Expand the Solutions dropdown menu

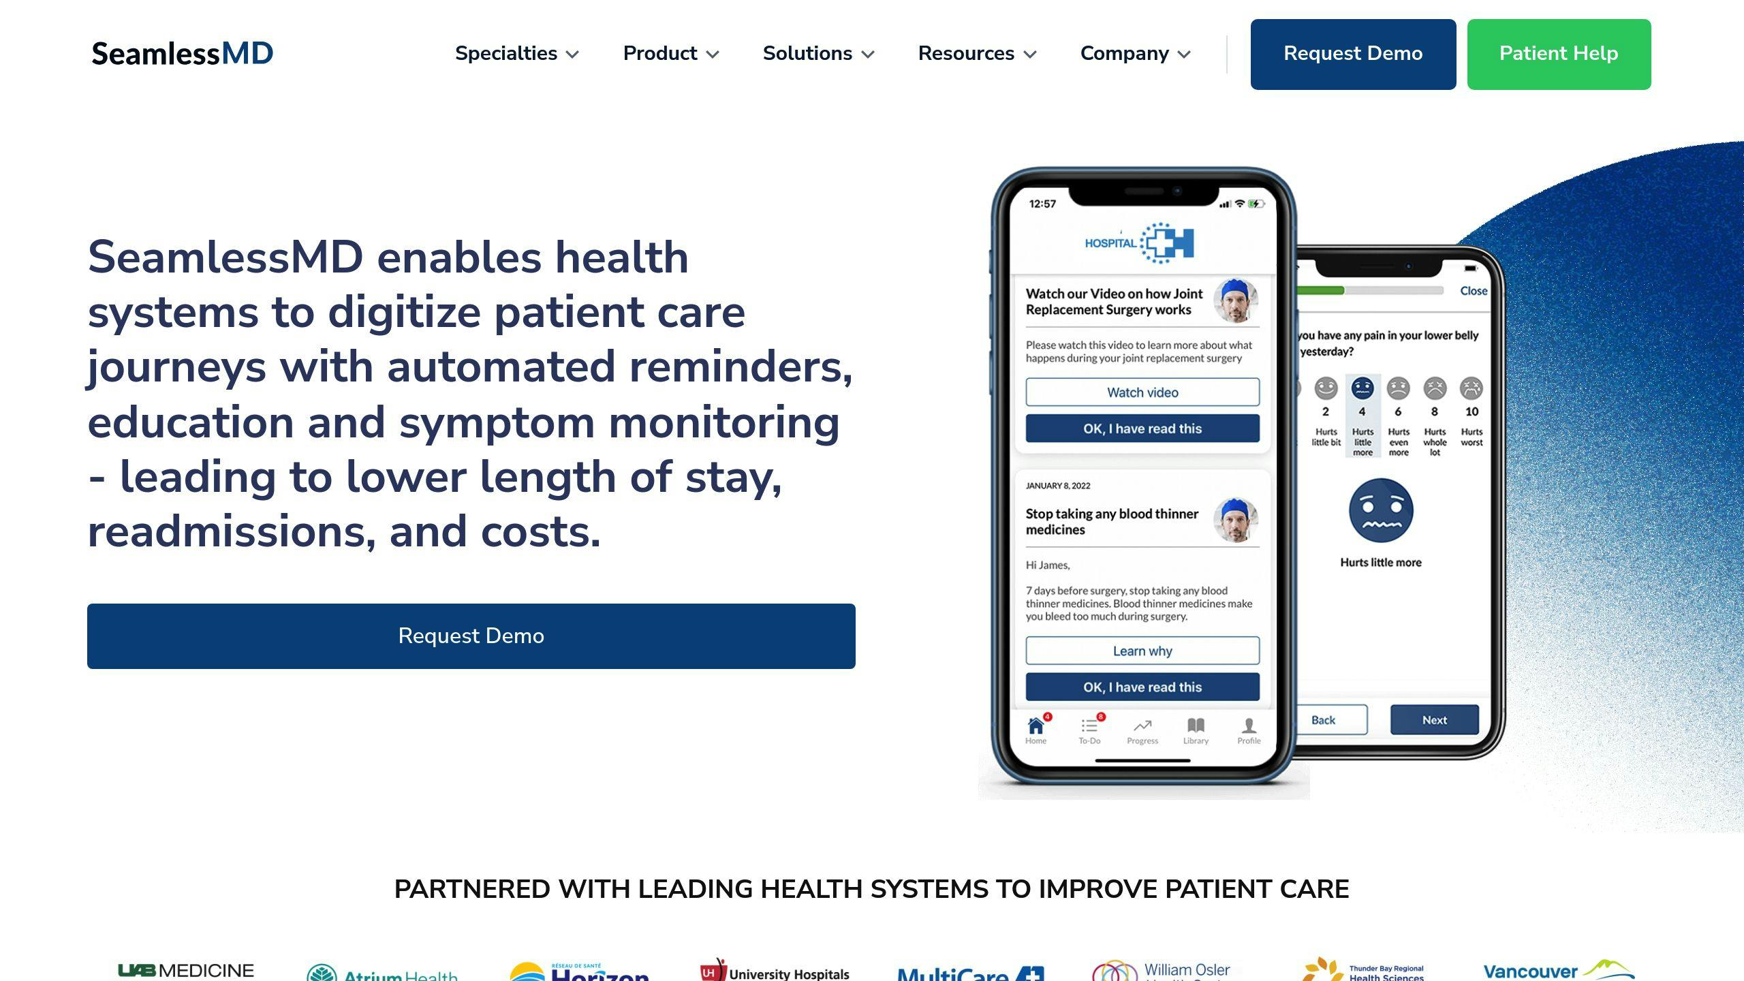(820, 54)
